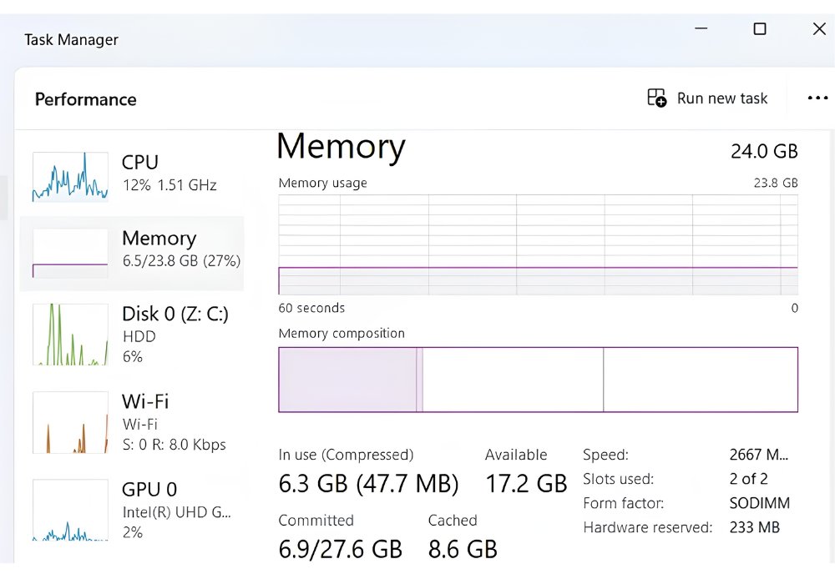Open the Disk 0 (Z: C:) entry
Image resolution: width=835 pixels, height=584 pixels.
132,334
